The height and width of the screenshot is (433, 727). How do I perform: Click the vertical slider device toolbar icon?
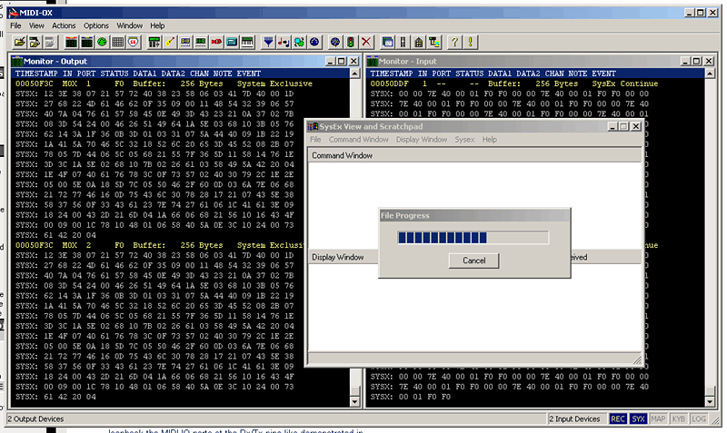pos(403,42)
